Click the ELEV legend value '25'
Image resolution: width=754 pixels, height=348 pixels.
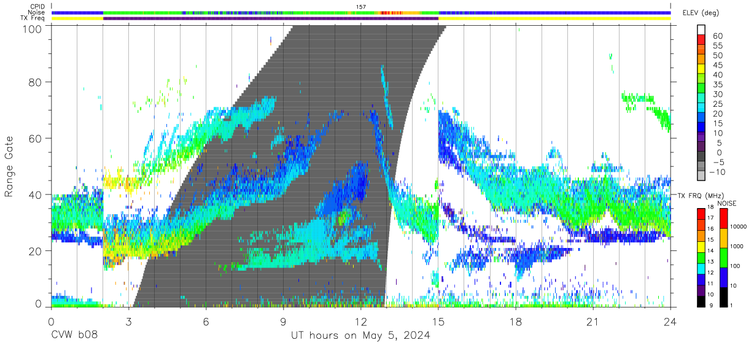point(718,104)
